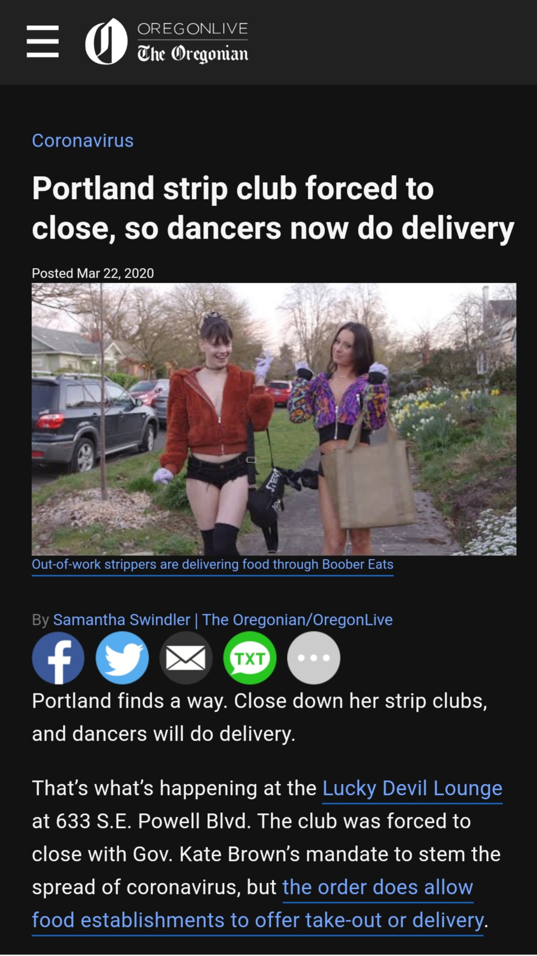Share article on Twitter
This screenshot has height=956, width=537.
coord(122,657)
